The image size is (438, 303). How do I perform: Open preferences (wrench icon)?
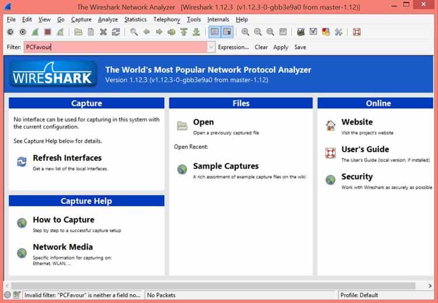(338, 32)
